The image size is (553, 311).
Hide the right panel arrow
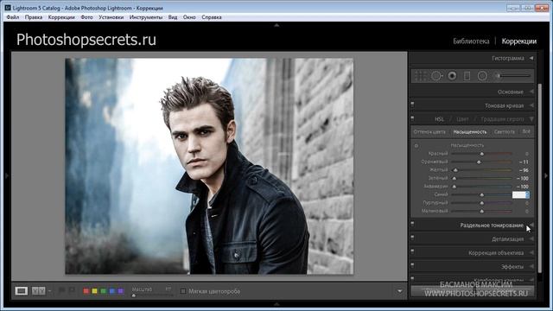[x=546, y=175]
